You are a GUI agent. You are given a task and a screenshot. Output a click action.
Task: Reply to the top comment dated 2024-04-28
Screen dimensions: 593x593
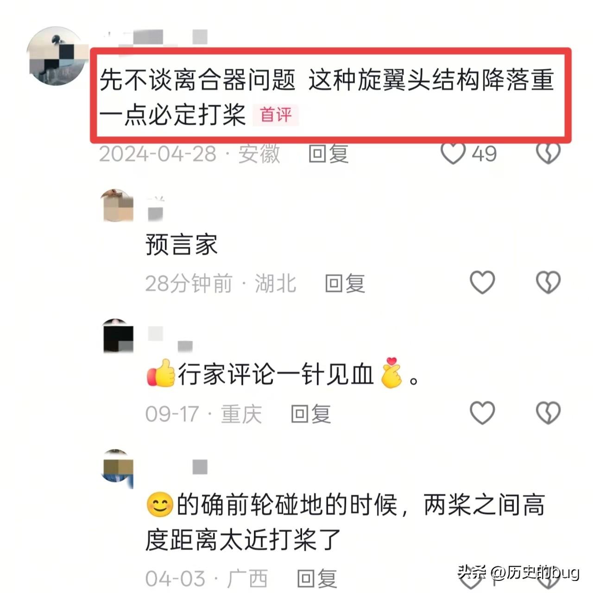[328, 154]
